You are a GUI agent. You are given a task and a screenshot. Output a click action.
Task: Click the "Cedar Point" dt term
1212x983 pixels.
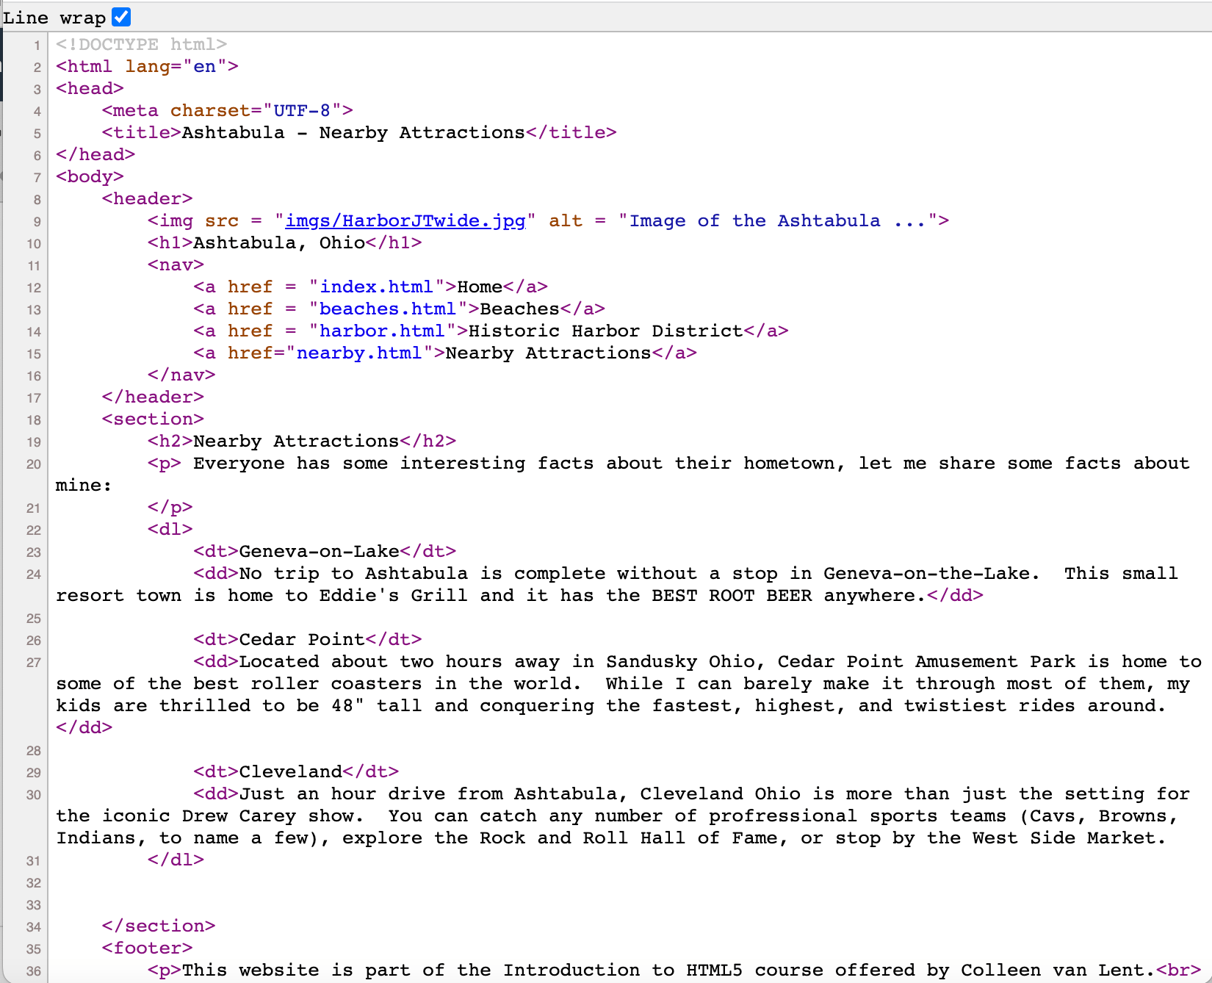tap(302, 639)
